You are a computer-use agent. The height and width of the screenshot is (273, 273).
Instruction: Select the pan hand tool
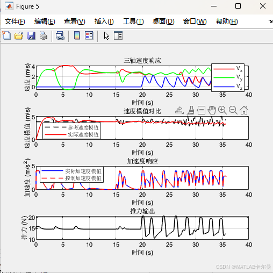tap(212, 110)
